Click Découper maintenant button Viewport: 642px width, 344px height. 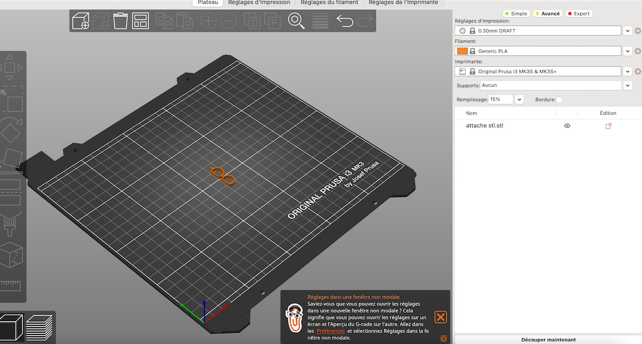tap(548, 339)
